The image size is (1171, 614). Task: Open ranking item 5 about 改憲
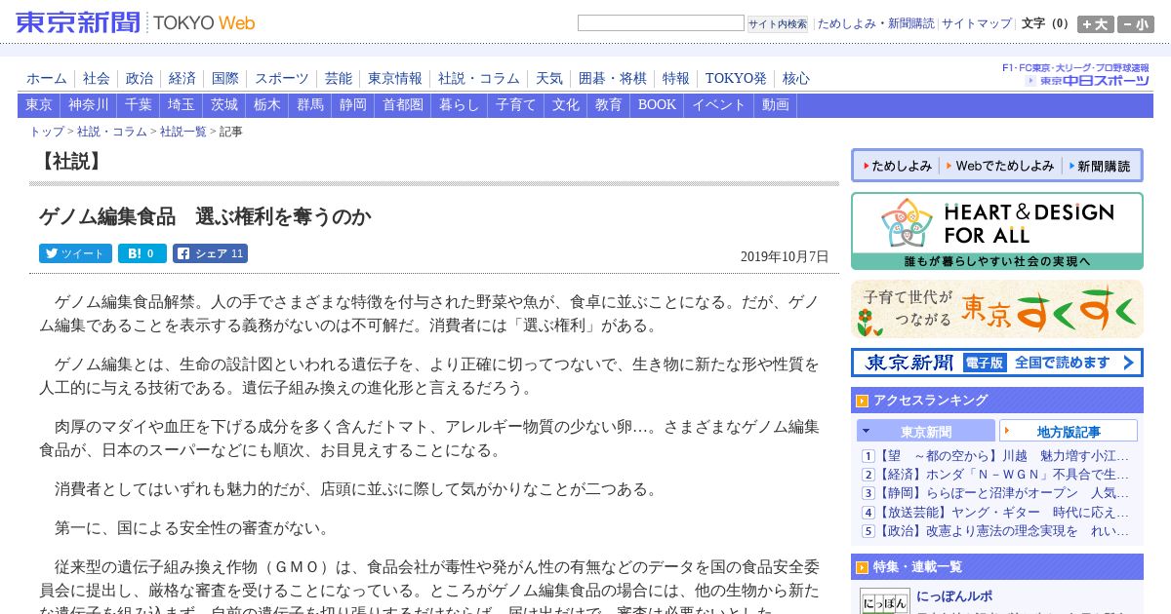[x=1002, y=531]
